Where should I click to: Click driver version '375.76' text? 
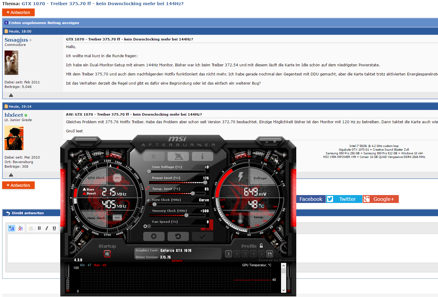tap(165, 257)
